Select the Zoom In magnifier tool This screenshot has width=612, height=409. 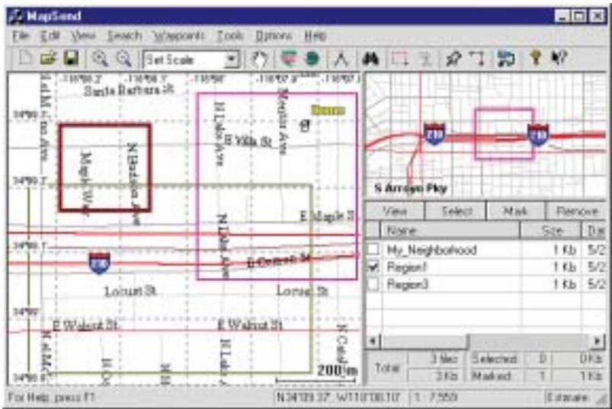(x=100, y=59)
